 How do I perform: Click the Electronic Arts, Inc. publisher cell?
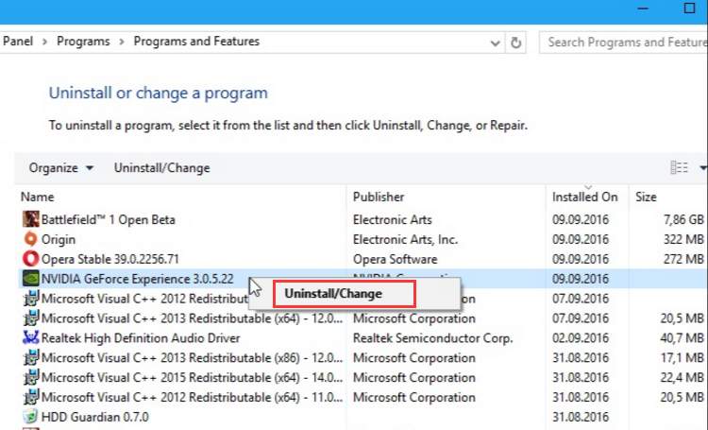[405, 239]
